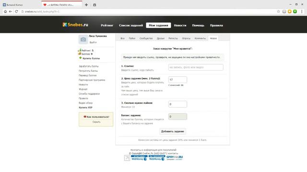The height and width of the screenshot is (172, 307).
Task: Click the Выйти logout link
Action: (93, 43)
